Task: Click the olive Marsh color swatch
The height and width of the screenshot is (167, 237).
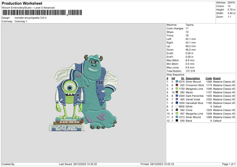Action: pos(177,92)
